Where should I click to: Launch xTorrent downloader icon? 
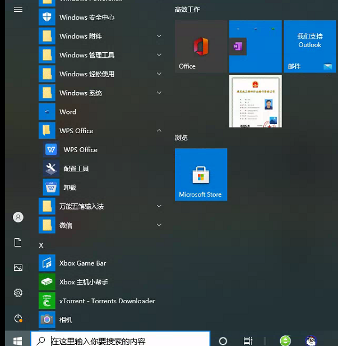click(x=47, y=301)
